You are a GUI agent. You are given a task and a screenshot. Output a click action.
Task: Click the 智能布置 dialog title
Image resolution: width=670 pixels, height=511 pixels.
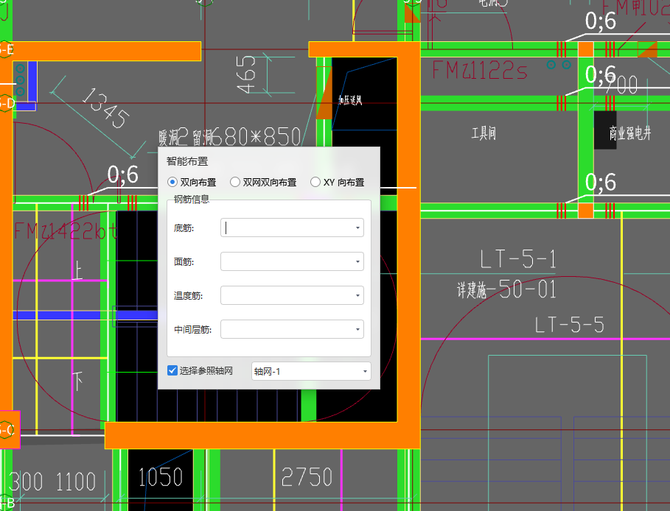pos(187,161)
